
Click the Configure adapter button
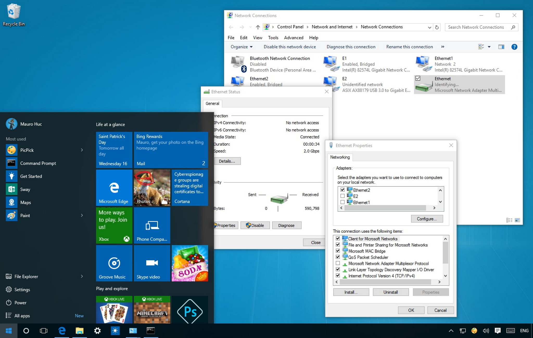[427, 218]
